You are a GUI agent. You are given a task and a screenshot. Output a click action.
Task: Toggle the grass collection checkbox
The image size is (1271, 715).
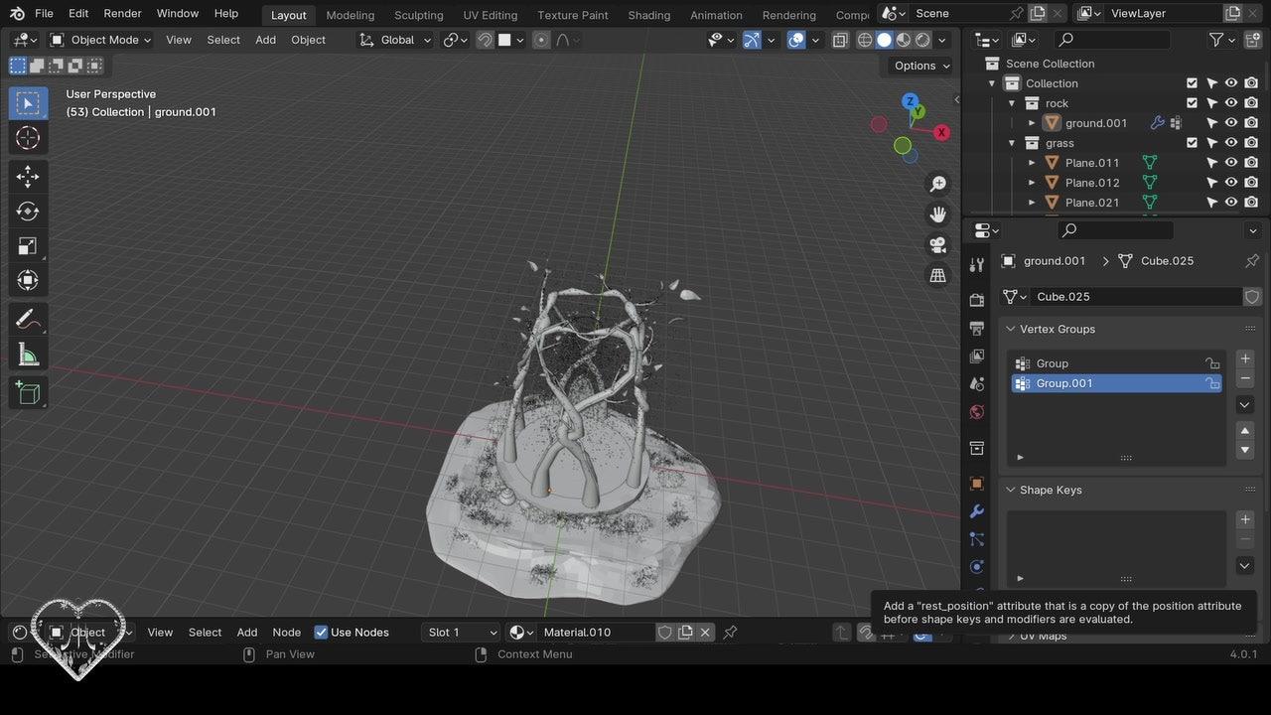click(x=1193, y=143)
